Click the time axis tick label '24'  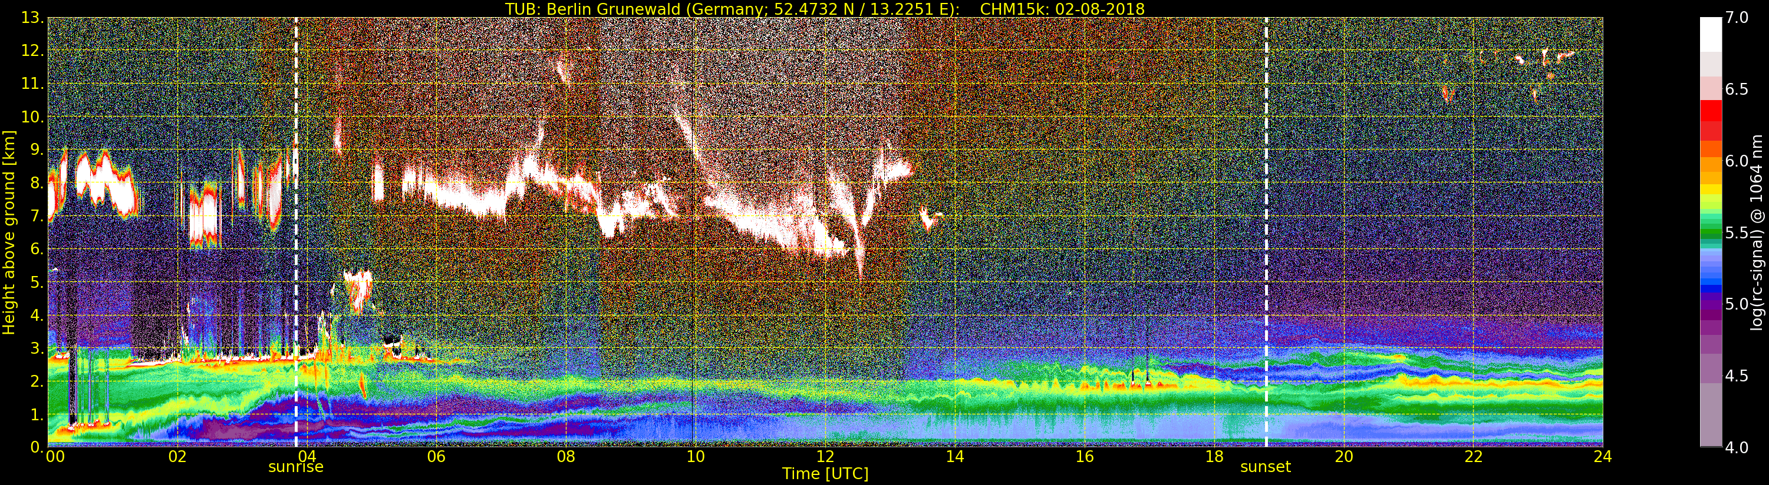[x=1603, y=457]
